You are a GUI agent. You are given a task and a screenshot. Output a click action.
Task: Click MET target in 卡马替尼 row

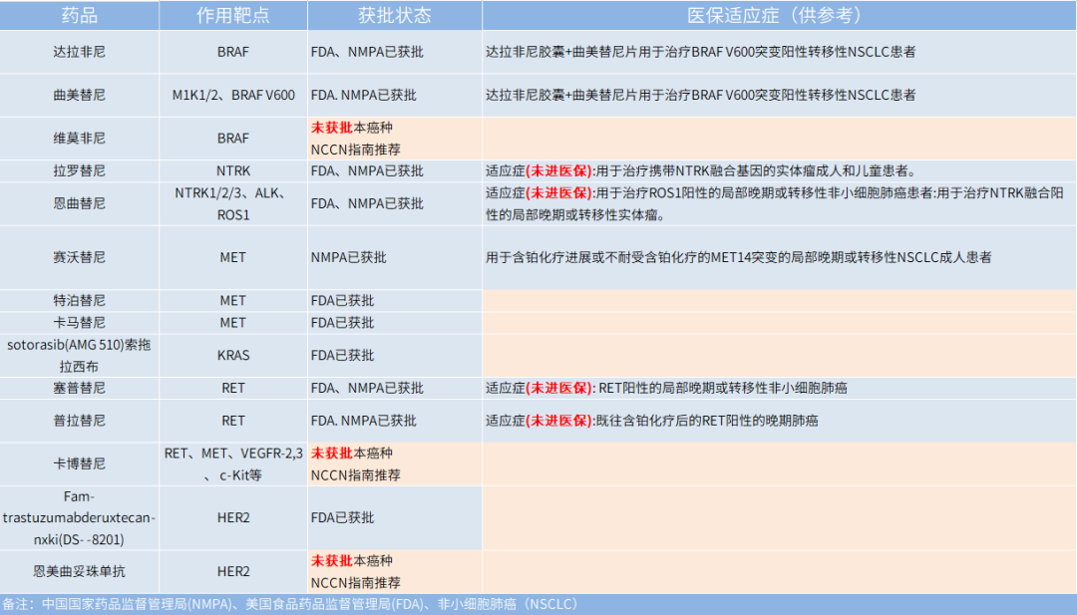[232, 323]
